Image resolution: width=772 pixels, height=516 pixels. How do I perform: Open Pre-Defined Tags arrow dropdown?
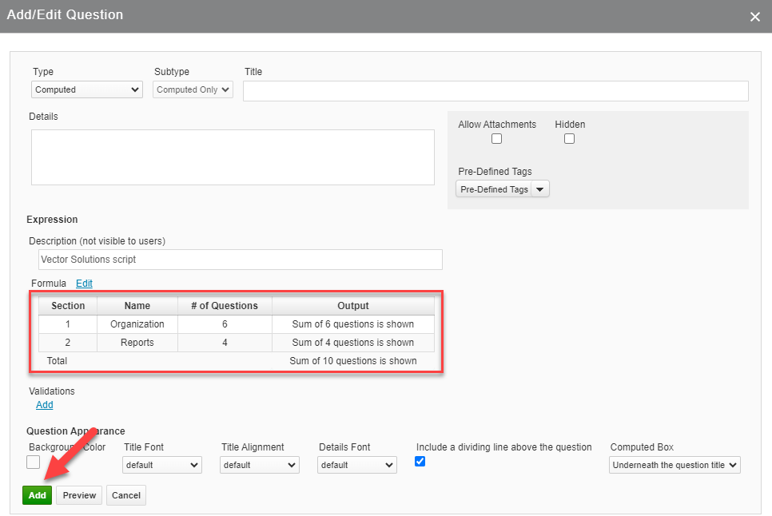[540, 189]
